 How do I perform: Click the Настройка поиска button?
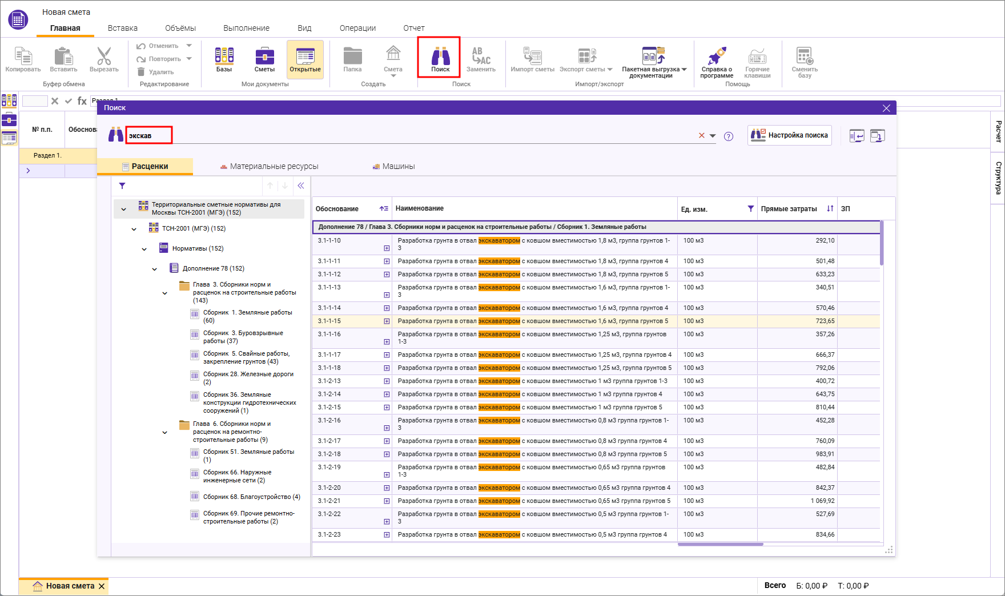[790, 135]
